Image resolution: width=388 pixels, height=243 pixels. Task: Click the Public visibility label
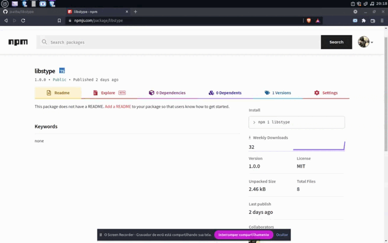[x=59, y=79]
